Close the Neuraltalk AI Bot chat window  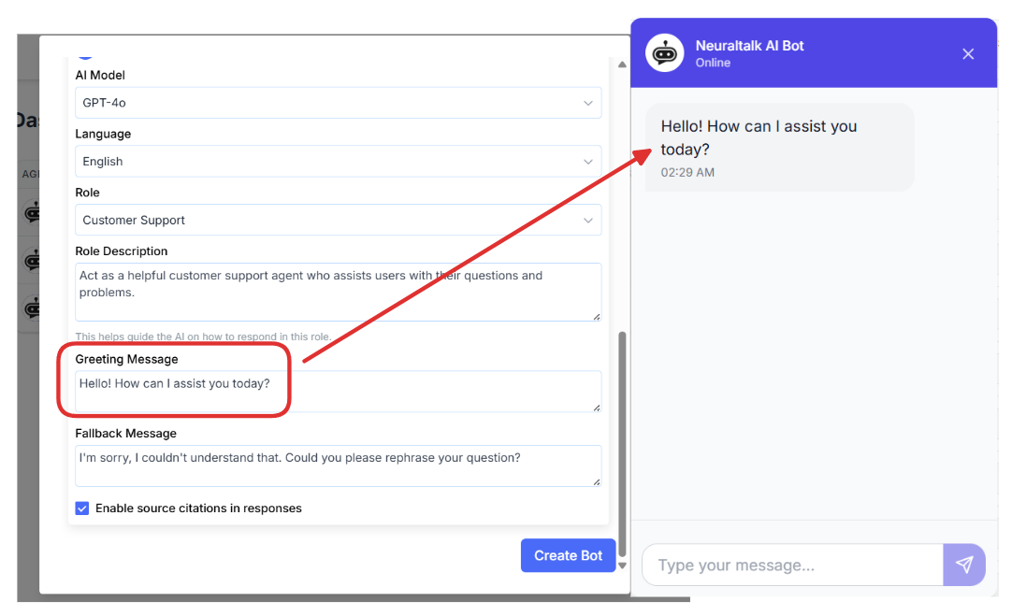[968, 53]
